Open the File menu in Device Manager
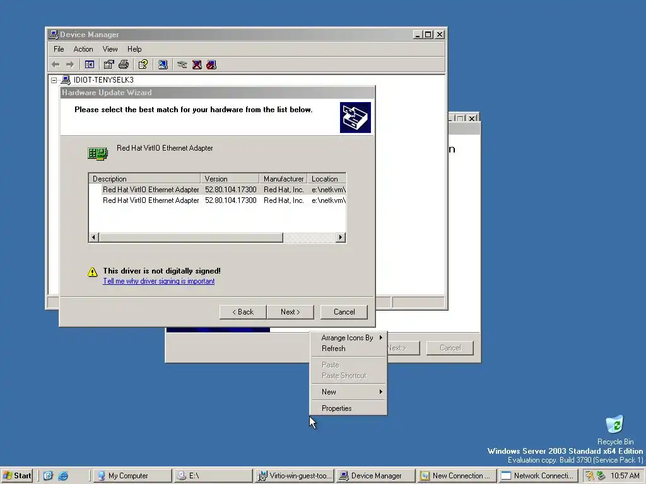 [59, 49]
